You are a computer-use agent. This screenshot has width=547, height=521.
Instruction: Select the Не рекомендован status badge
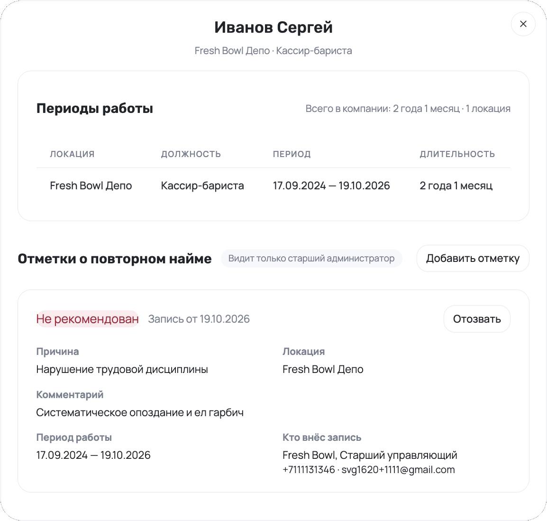click(x=88, y=319)
